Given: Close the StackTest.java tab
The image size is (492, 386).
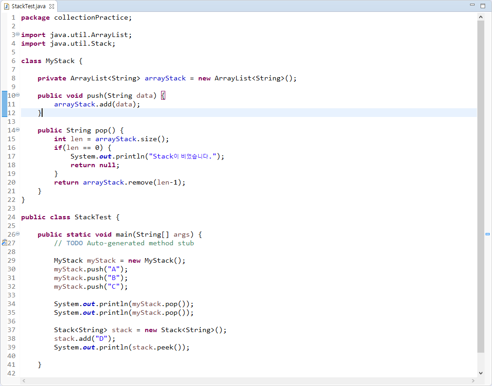Looking at the screenshot, I should [x=52, y=6].
